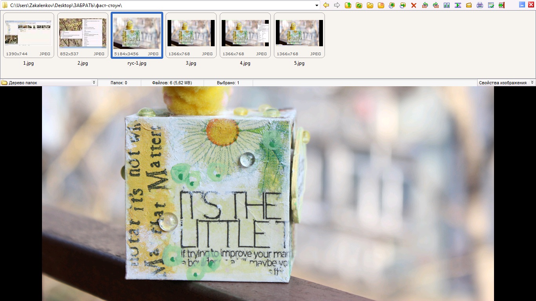Click the folder path address field

point(161,5)
